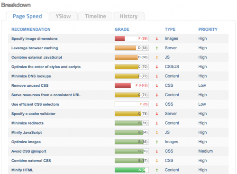Click the orange diamond icon for Combine external CSS
The image size is (237, 174).
pyautogui.click(x=157, y=161)
